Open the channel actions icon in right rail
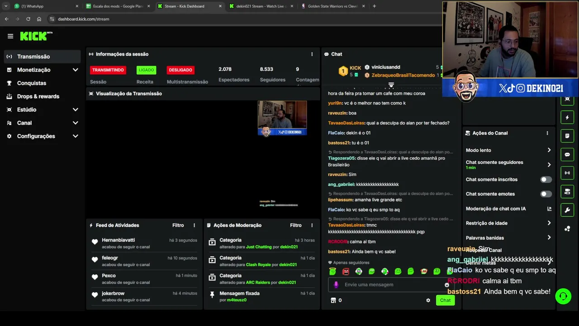Screen dimensions: 579x326 (x=567, y=192)
